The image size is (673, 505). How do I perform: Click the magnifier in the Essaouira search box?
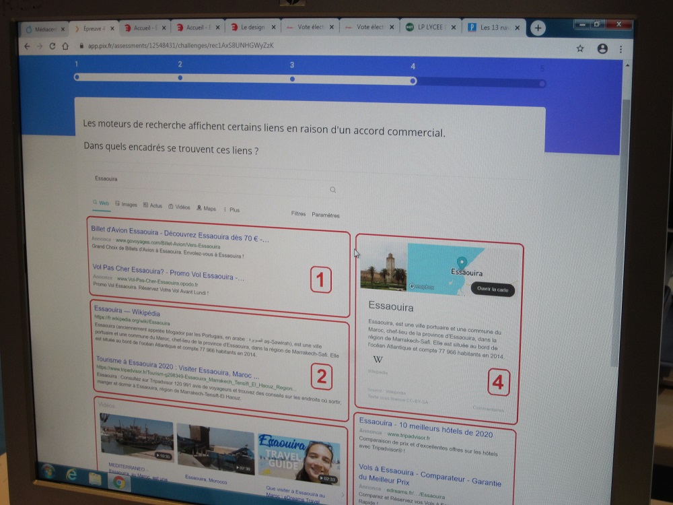pos(332,190)
